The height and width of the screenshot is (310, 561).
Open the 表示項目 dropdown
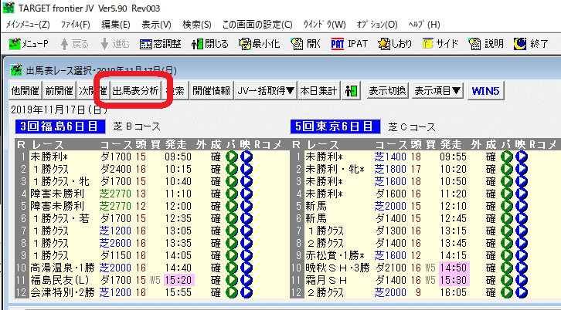pyautogui.click(x=437, y=91)
